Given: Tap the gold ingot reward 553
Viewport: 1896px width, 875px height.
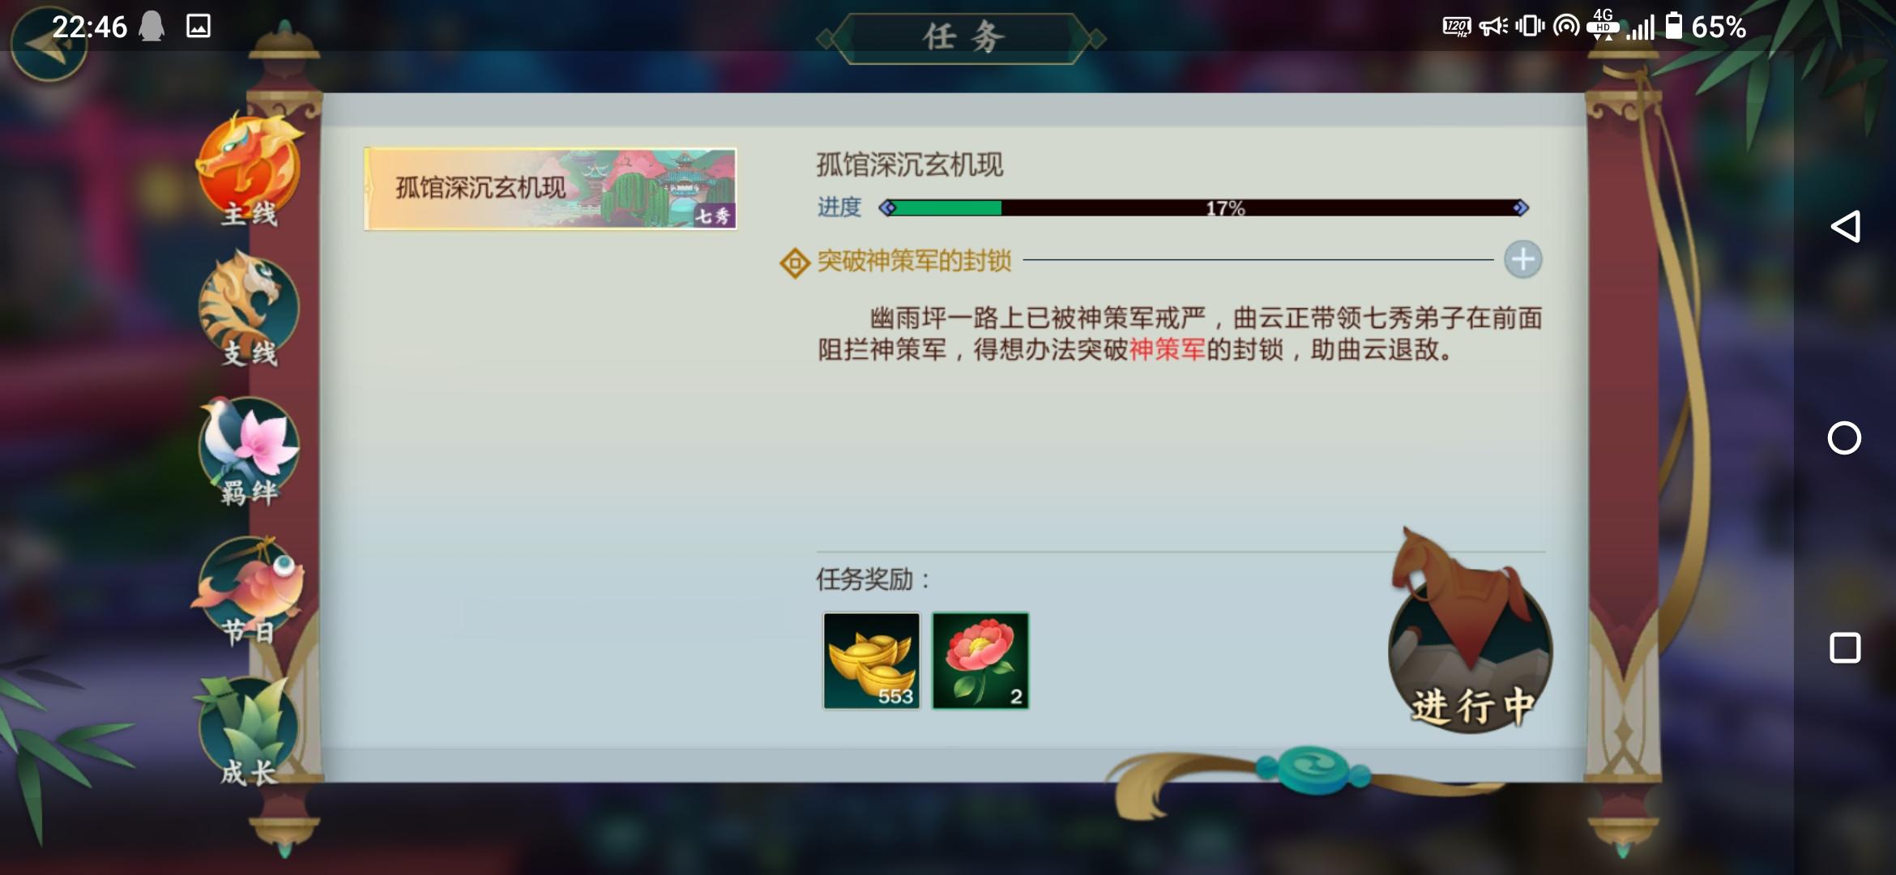Looking at the screenshot, I should coord(872,661).
